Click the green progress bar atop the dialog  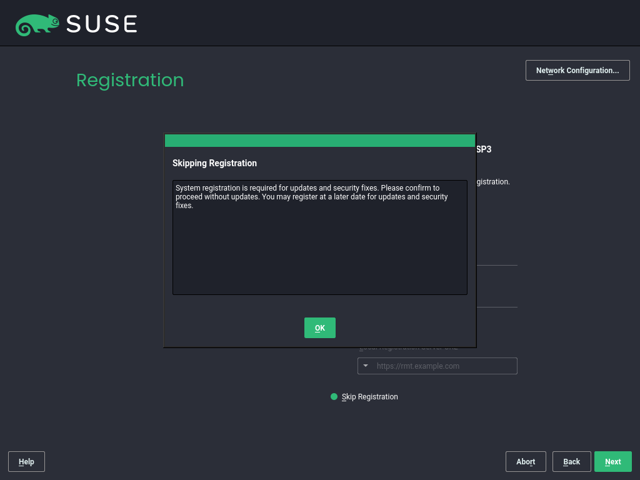click(319, 139)
